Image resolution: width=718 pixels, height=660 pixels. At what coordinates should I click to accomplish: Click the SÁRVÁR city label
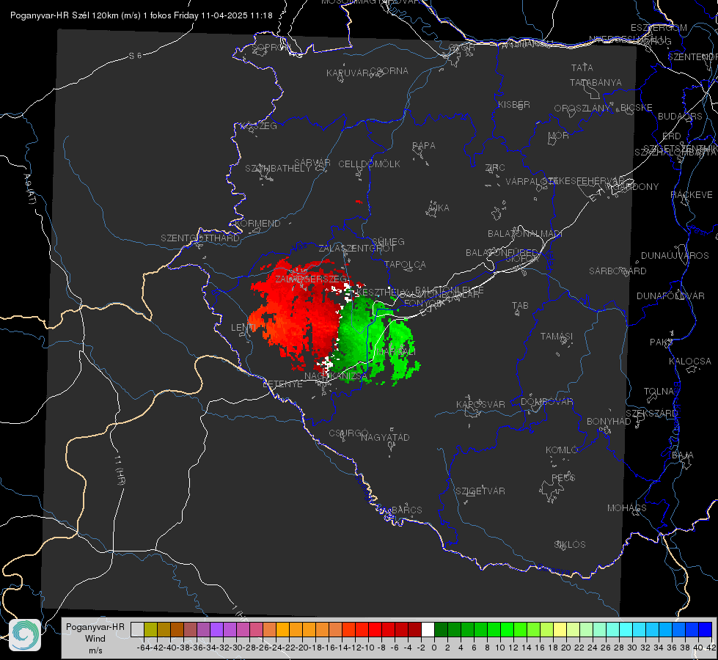pyautogui.click(x=312, y=163)
